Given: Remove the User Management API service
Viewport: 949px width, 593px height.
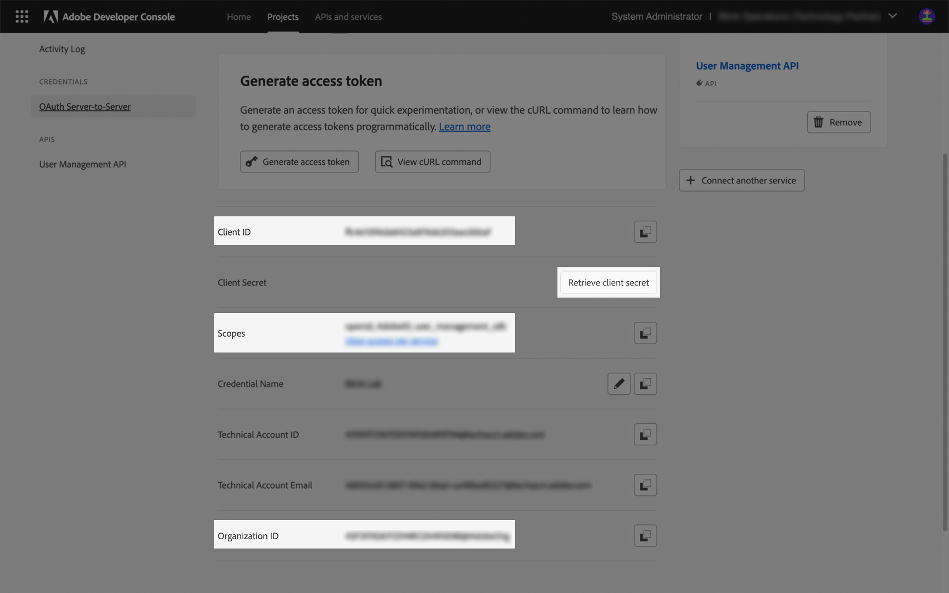Looking at the screenshot, I should tap(839, 122).
